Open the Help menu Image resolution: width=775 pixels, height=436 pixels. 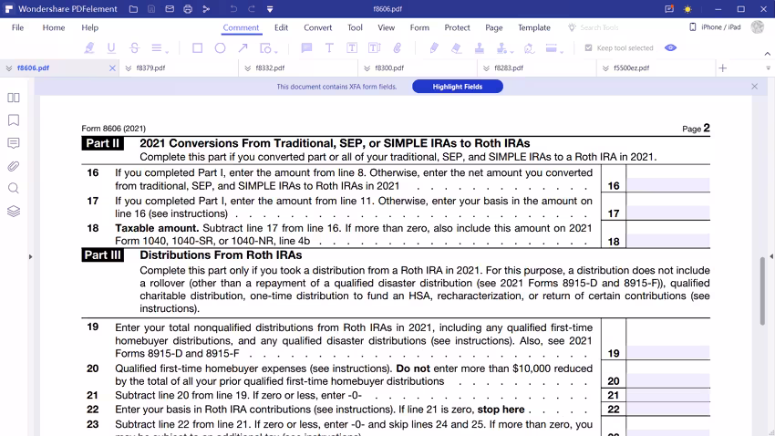(90, 27)
